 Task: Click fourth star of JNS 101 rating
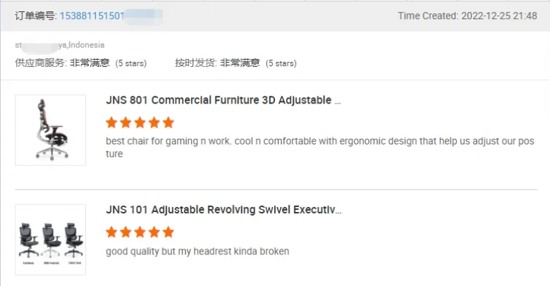[154, 232]
